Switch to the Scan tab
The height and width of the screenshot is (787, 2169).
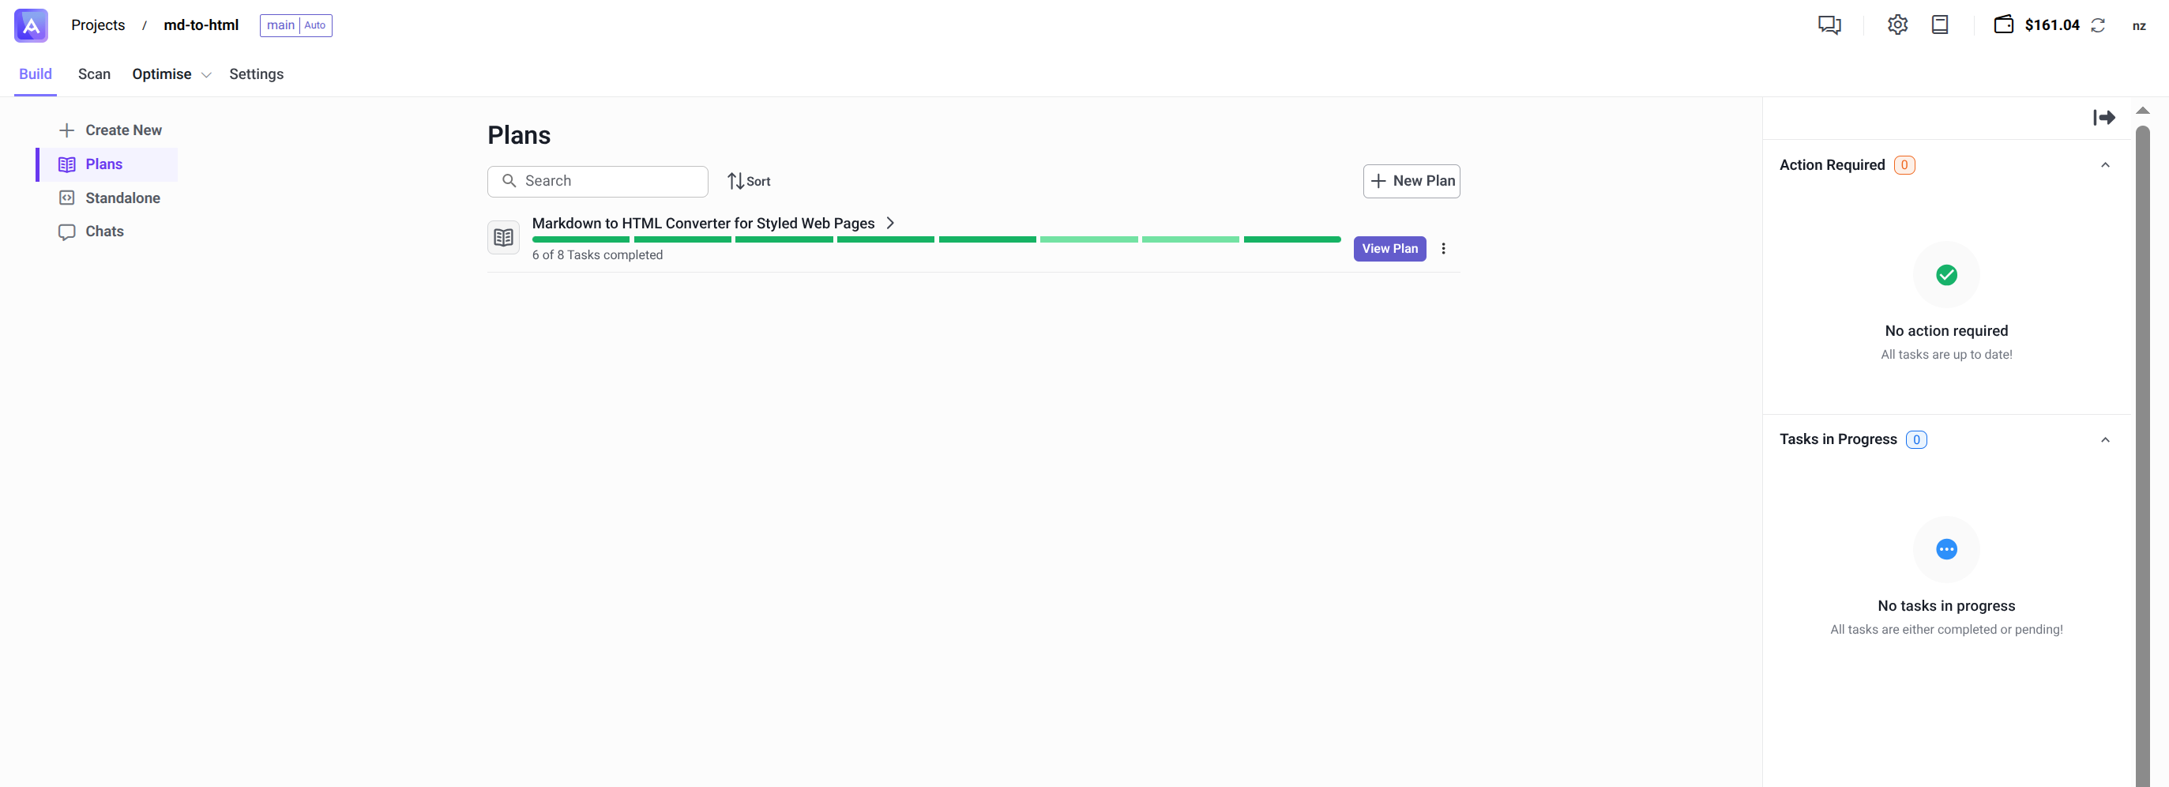coord(94,74)
